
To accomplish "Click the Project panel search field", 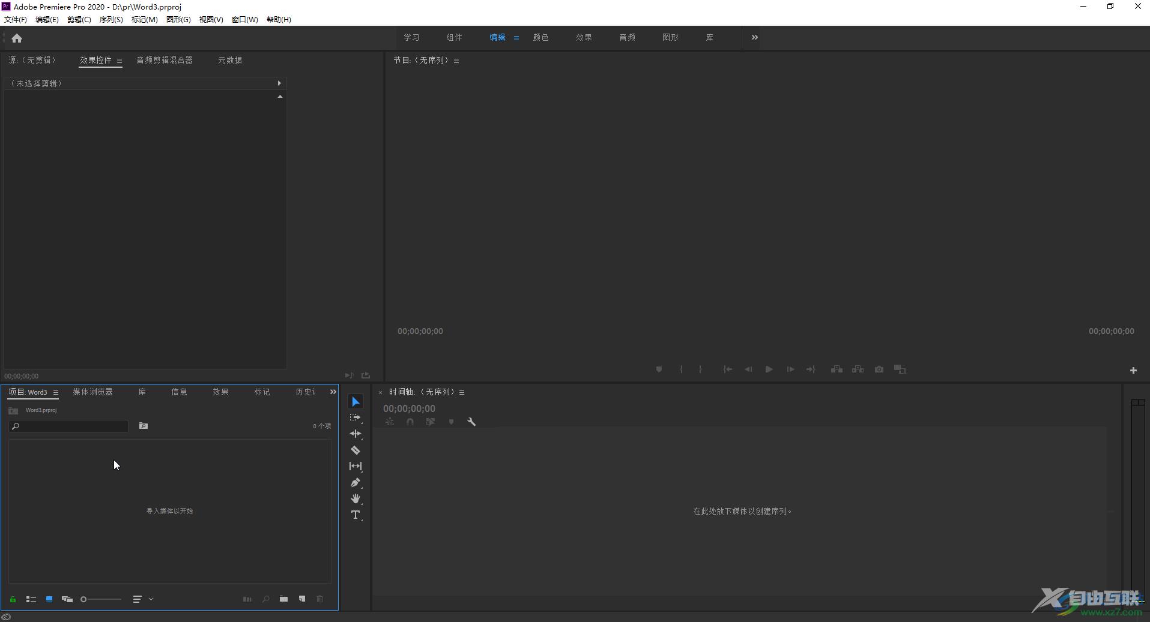I will (x=68, y=426).
